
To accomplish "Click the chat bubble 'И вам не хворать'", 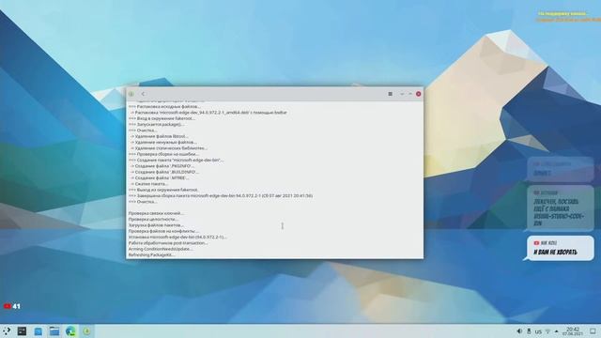I will coord(560,248).
